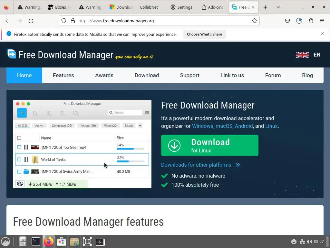Select the Video (22) filter tab
Image resolution: width=330 pixels, height=248 pixels.
111,126
